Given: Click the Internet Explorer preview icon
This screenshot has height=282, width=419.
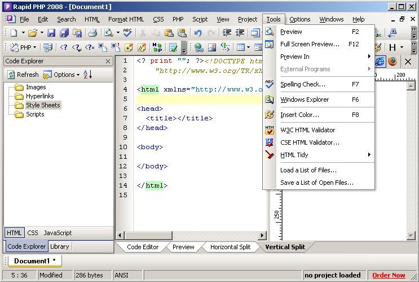Looking at the screenshot, I should (380, 62).
